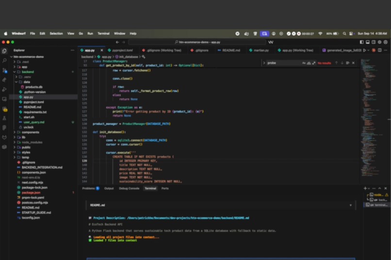Image resolution: width=391 pixels, height=260 pixels.
Task: Run the Python file with play button
Action: pyautogui.click(x=365, y=50)
